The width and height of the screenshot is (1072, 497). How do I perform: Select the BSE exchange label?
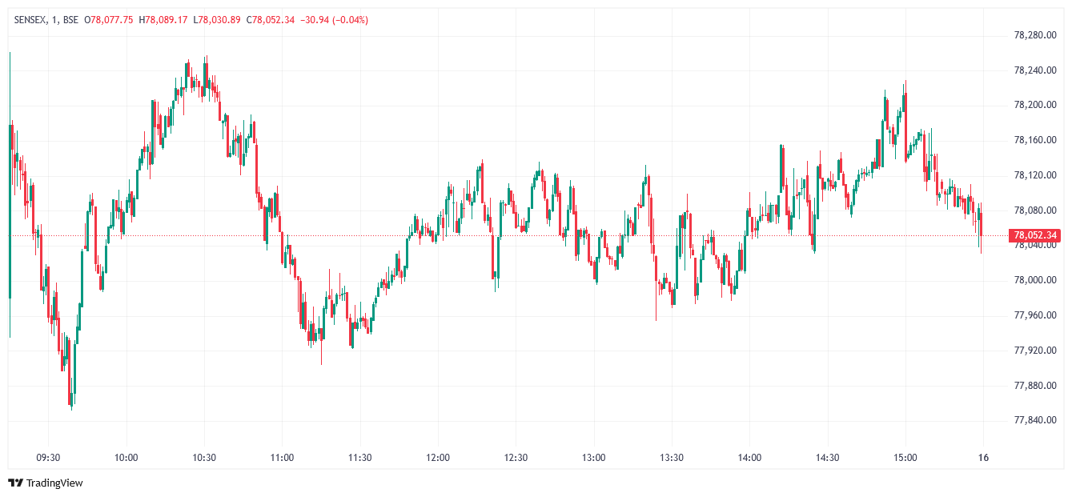click(70, 20)
